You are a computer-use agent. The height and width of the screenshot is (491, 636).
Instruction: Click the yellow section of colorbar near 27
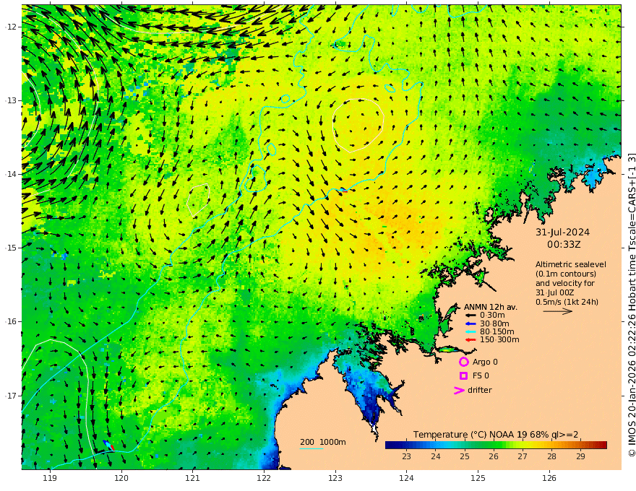pyautogui.click(x=523, y=446)
